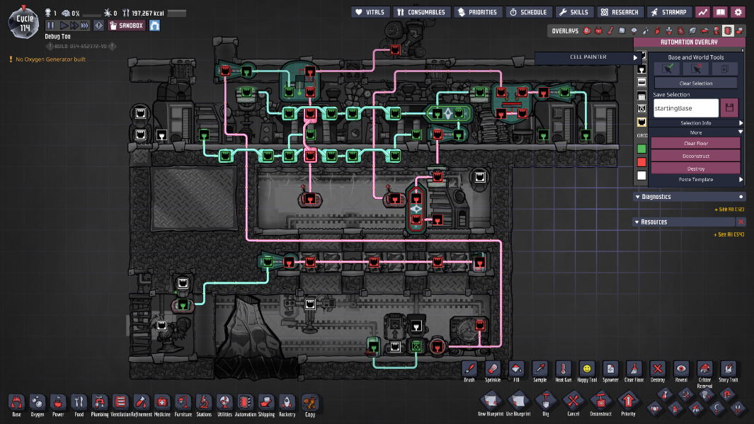Open the Refinement build category
This screenshot has height=424, width=754.
coord(142,402)
